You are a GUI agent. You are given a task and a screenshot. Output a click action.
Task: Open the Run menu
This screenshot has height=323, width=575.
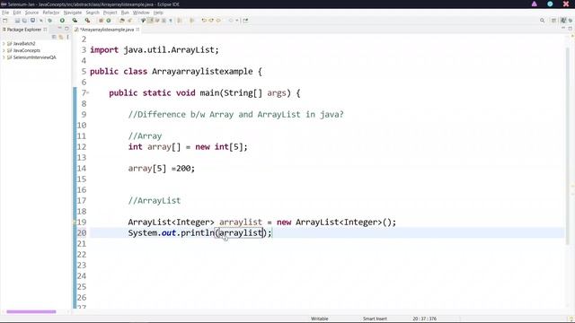tap(125, 13)
